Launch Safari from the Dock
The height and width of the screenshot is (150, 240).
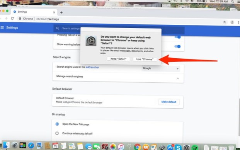click(31, 145)
